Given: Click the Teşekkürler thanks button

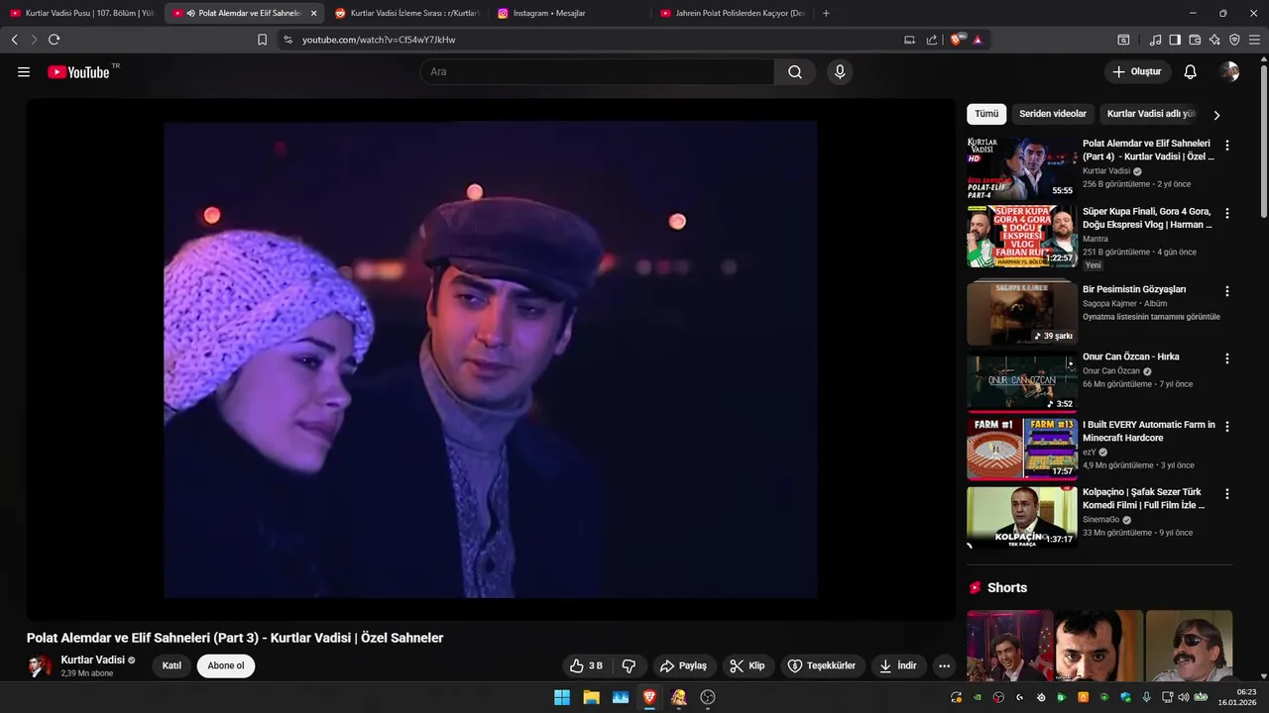Looking at the screenshot, I should [x=822, y=665].
